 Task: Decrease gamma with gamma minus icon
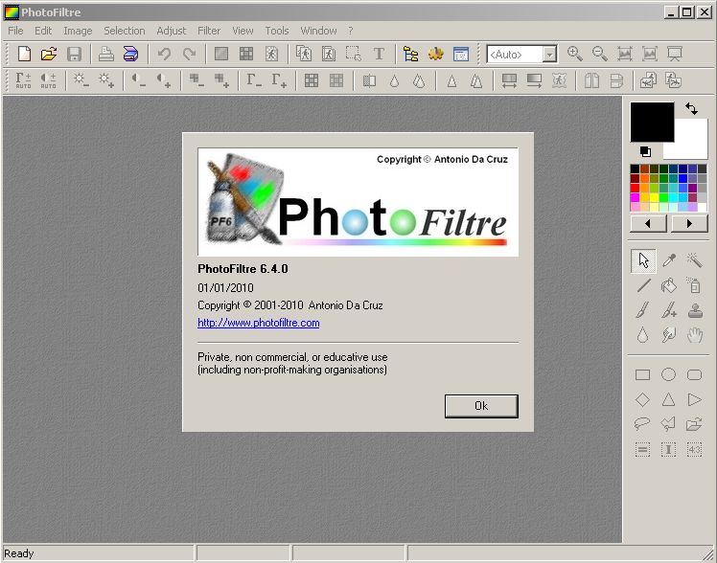pos(254,80)
